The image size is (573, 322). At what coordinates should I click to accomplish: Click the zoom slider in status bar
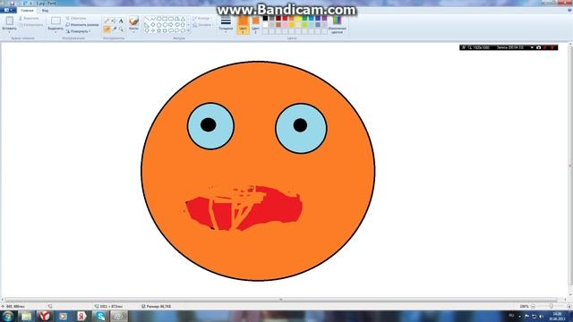click(x=551, y=306)
